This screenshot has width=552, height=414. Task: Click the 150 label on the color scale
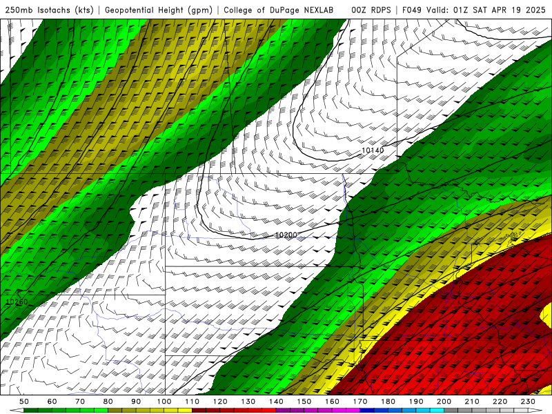pyautogui.click(x=304, y=402)
